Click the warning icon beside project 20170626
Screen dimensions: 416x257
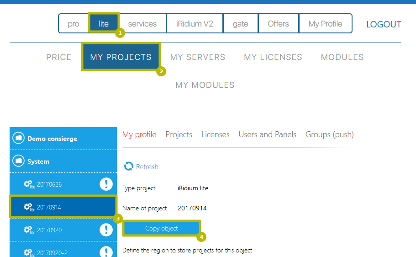point(106,184)
